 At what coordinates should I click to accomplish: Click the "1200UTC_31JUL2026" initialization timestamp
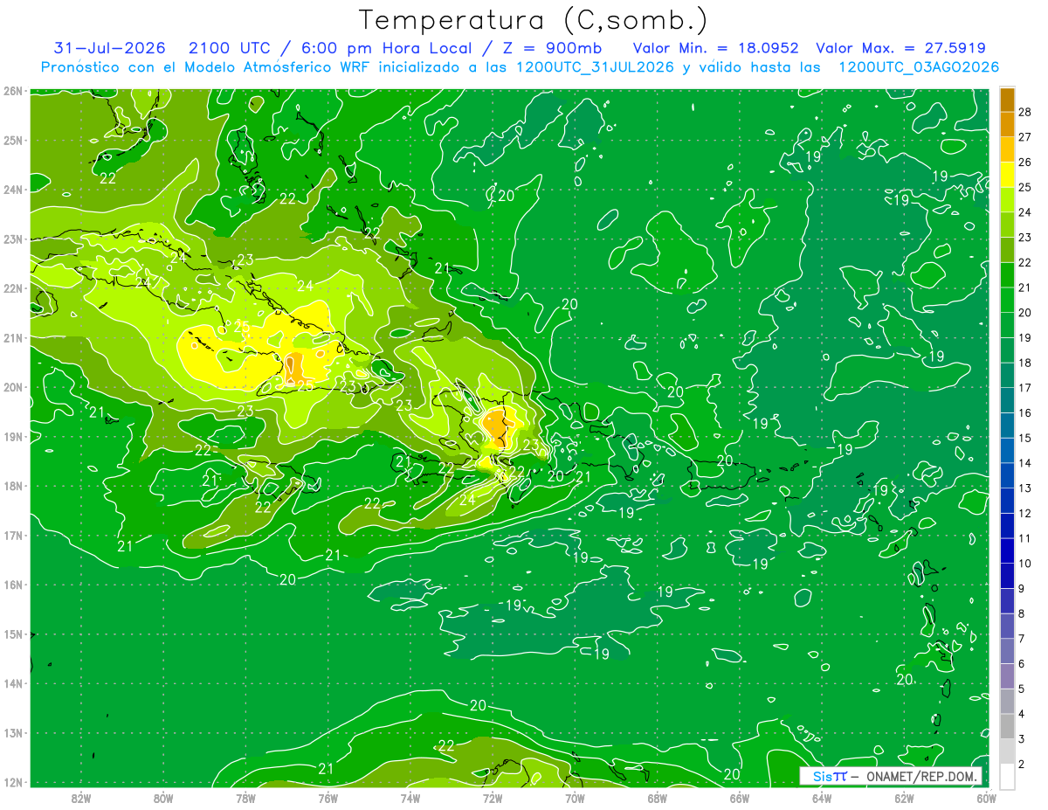click(x=595, y=67)
